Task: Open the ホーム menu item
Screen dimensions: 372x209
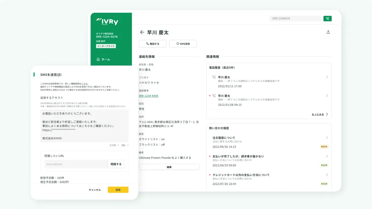Action: click(106, 59)
